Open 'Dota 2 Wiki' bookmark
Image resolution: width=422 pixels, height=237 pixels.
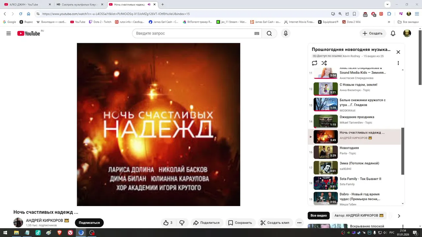click(x=351, y=22)
